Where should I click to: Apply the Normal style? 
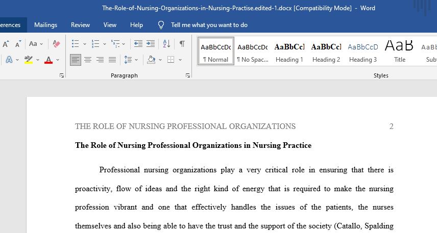tap(216, 51)
